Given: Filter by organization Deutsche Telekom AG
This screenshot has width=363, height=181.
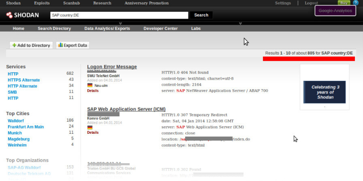Looking at the screenshot, I should 29,173.
